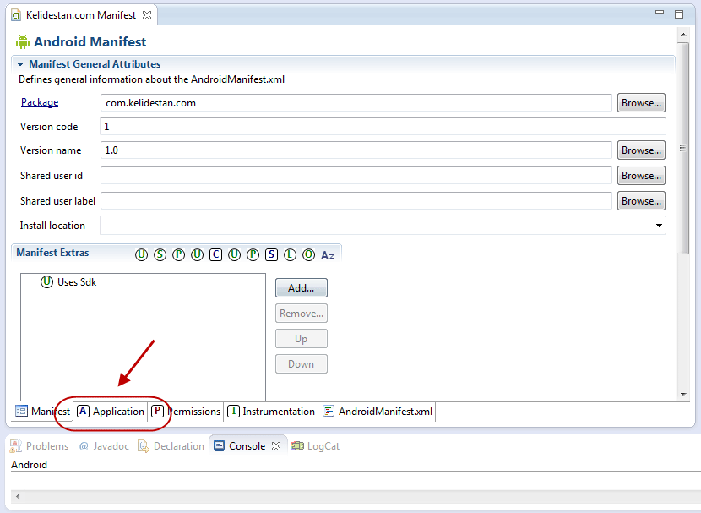Click into the Version code field

point(383,127)
